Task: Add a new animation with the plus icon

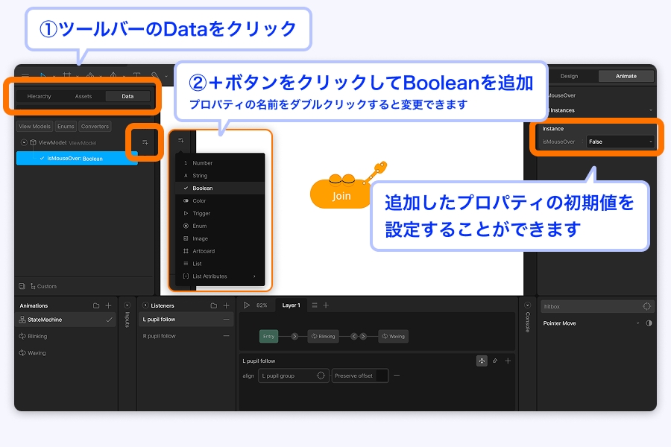Action: click(x=108, y=305)
